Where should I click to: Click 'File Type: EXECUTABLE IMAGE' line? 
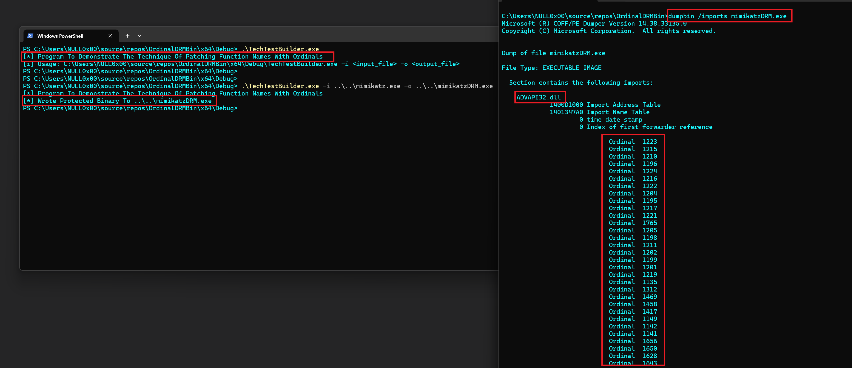coord(552,68)
